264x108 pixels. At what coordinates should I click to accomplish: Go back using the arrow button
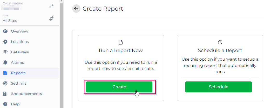click(76, 9)
